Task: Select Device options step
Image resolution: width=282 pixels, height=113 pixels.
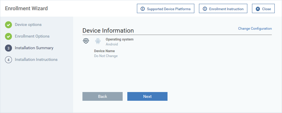Action: pos(28,25)
